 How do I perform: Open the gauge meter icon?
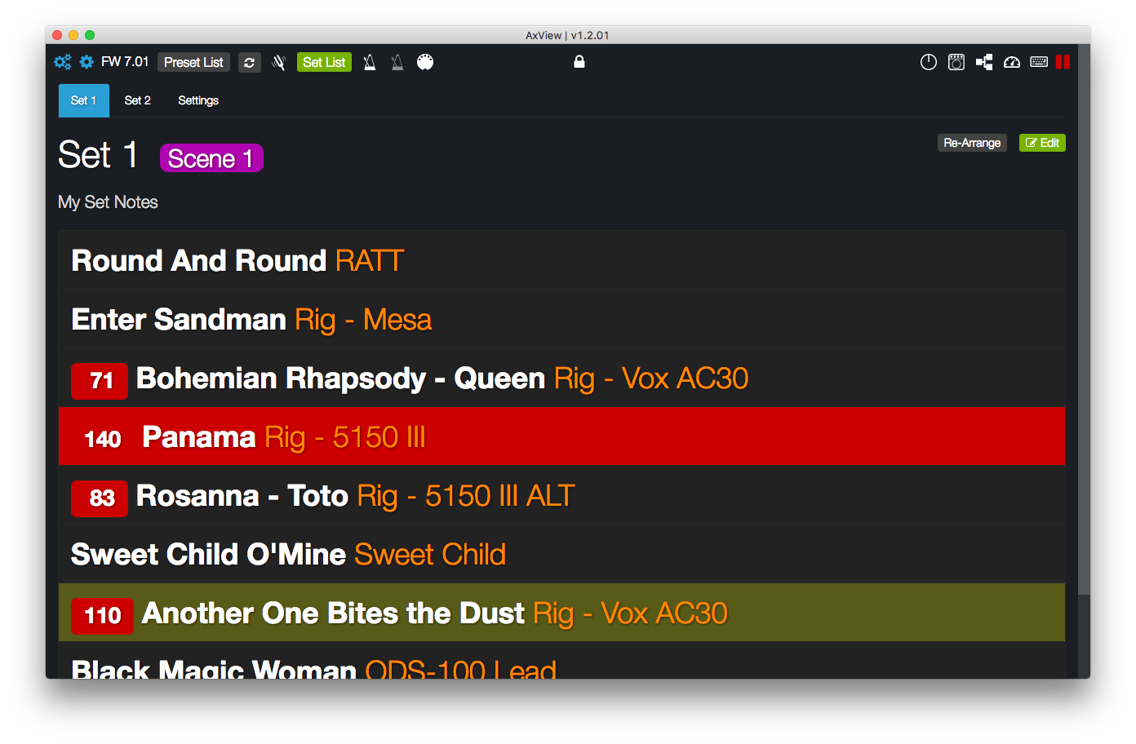[x=1012, y=62]
